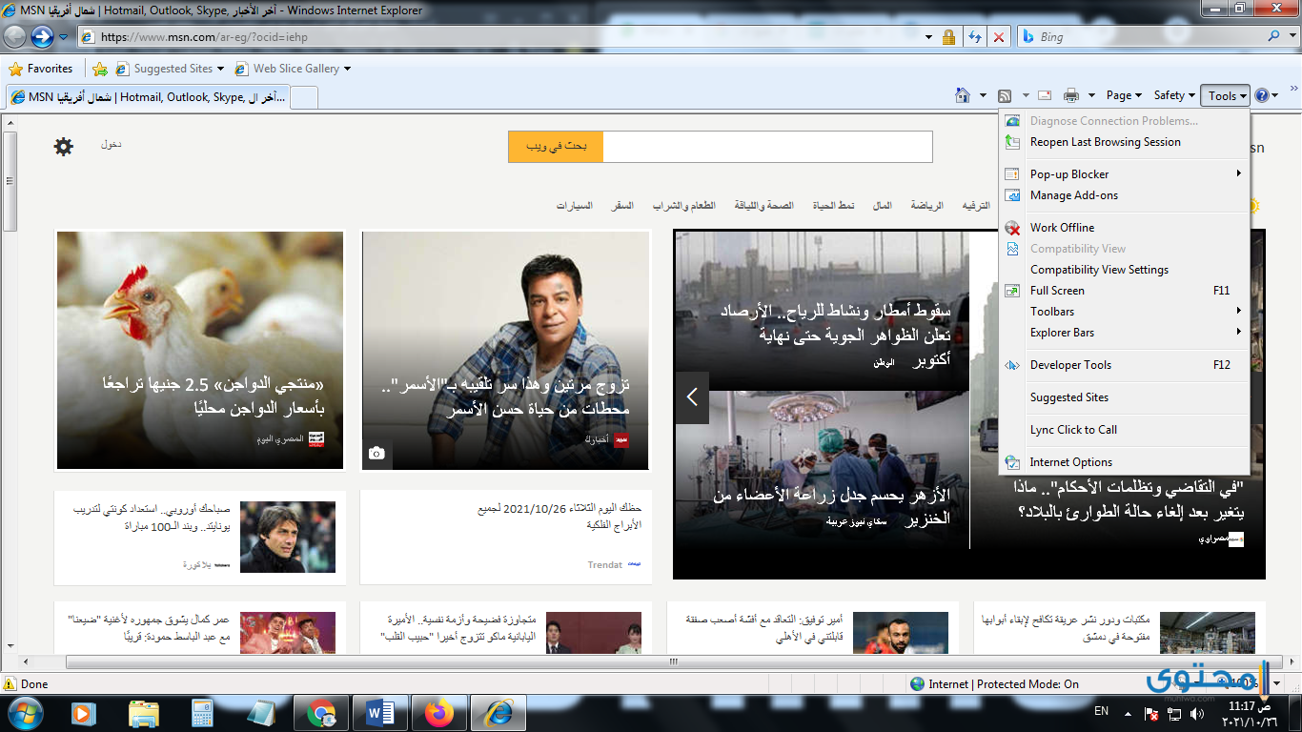Viewport: 1302px width, 732px height.
Task: Open the السيارات navigation link
Action: pyautogui.click(x=575, y=205)
